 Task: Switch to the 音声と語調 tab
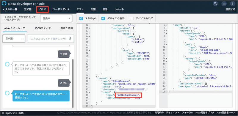(x=67, y=28)
